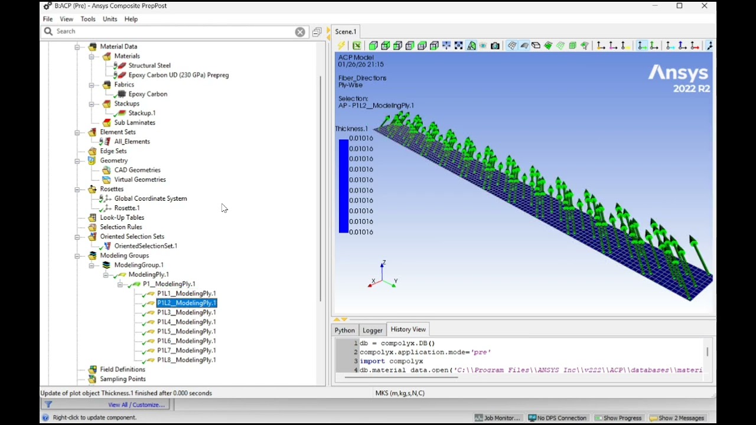Click the History View vertical scrollbar
Image resolution: width=756 pixels, height=425 pixels.
click(707, 352)
